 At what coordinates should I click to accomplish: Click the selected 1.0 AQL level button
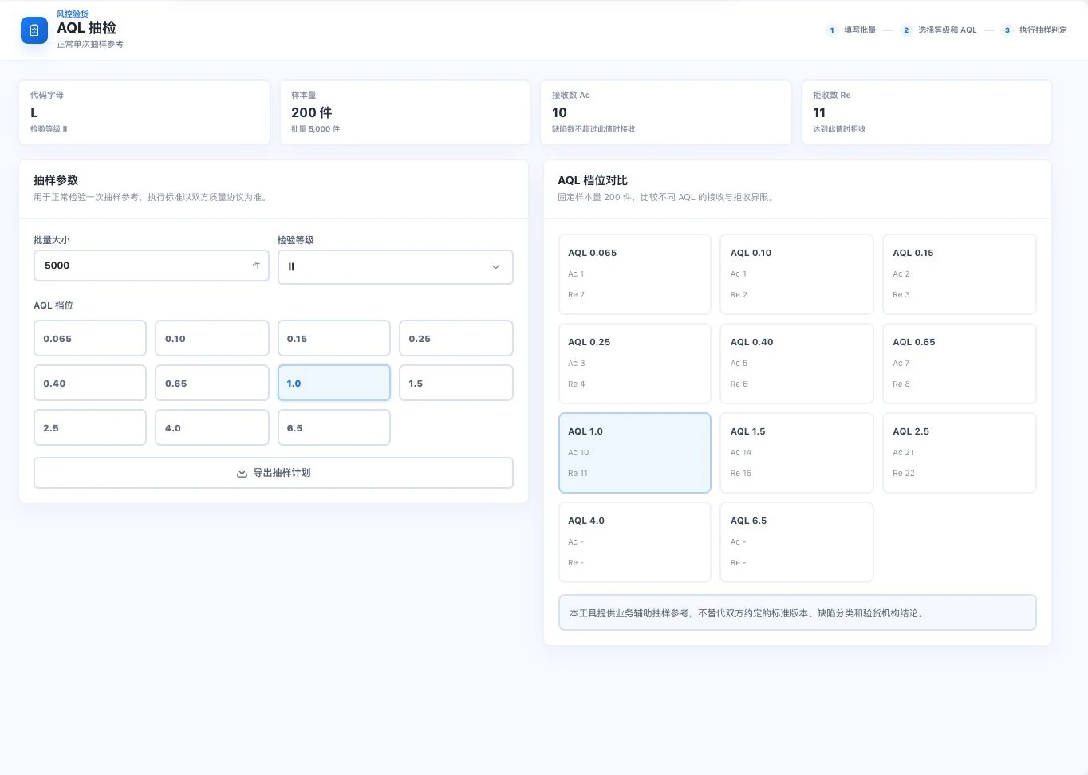tap(333, 383)
